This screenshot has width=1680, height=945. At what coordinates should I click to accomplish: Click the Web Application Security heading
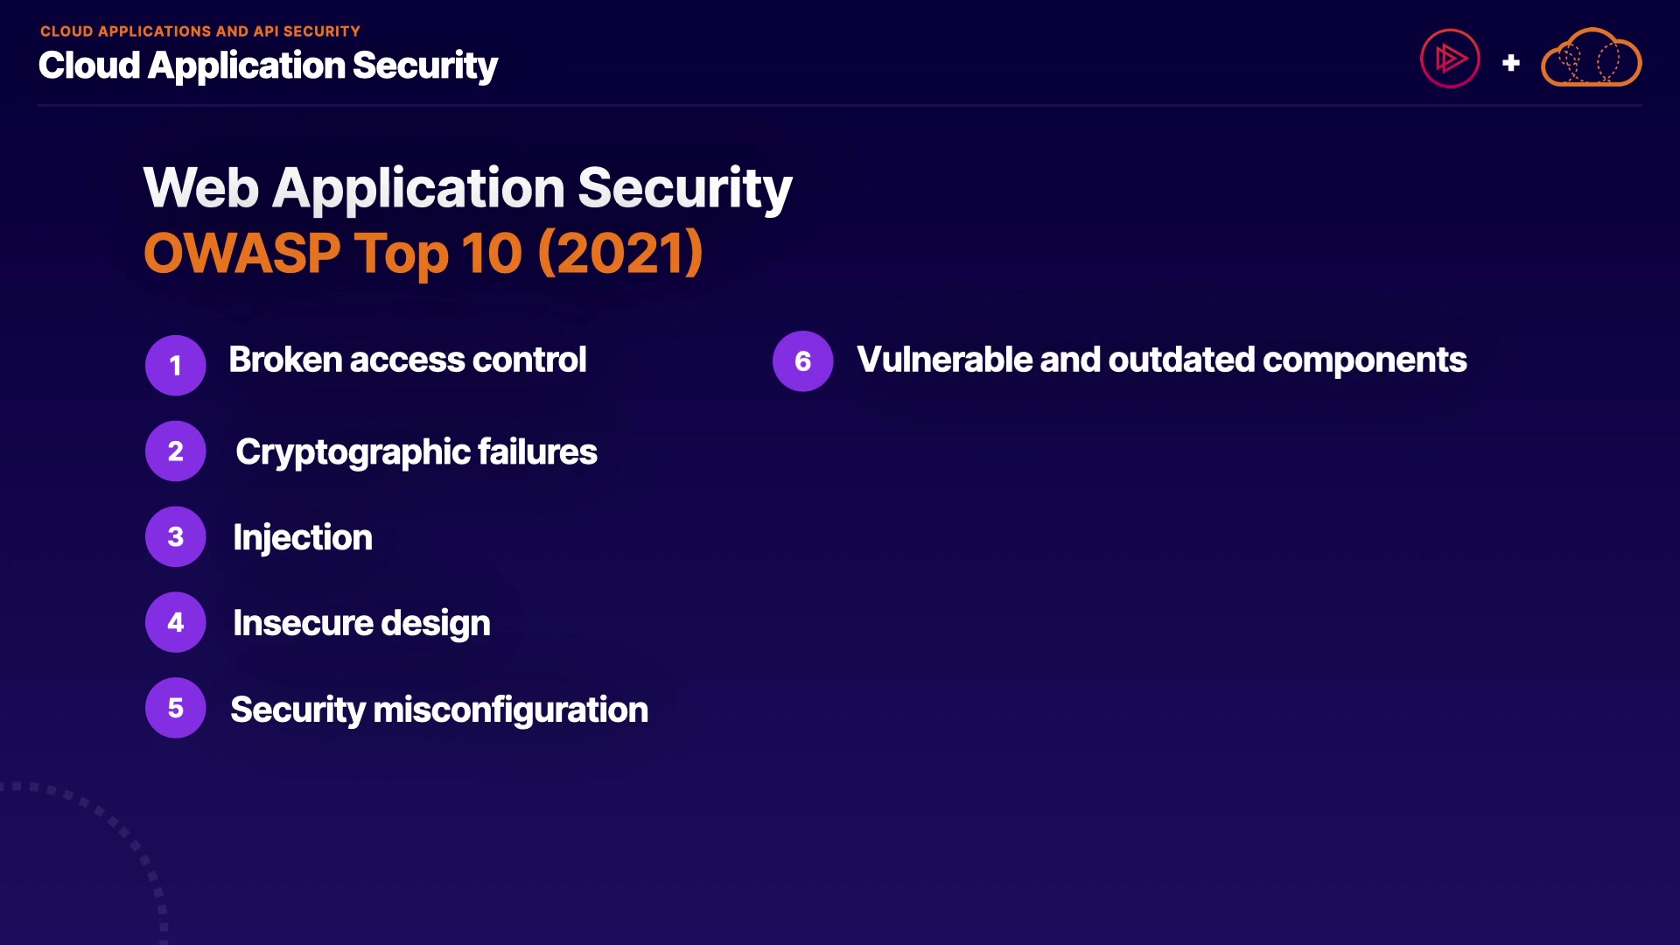[x=467, y=188]
